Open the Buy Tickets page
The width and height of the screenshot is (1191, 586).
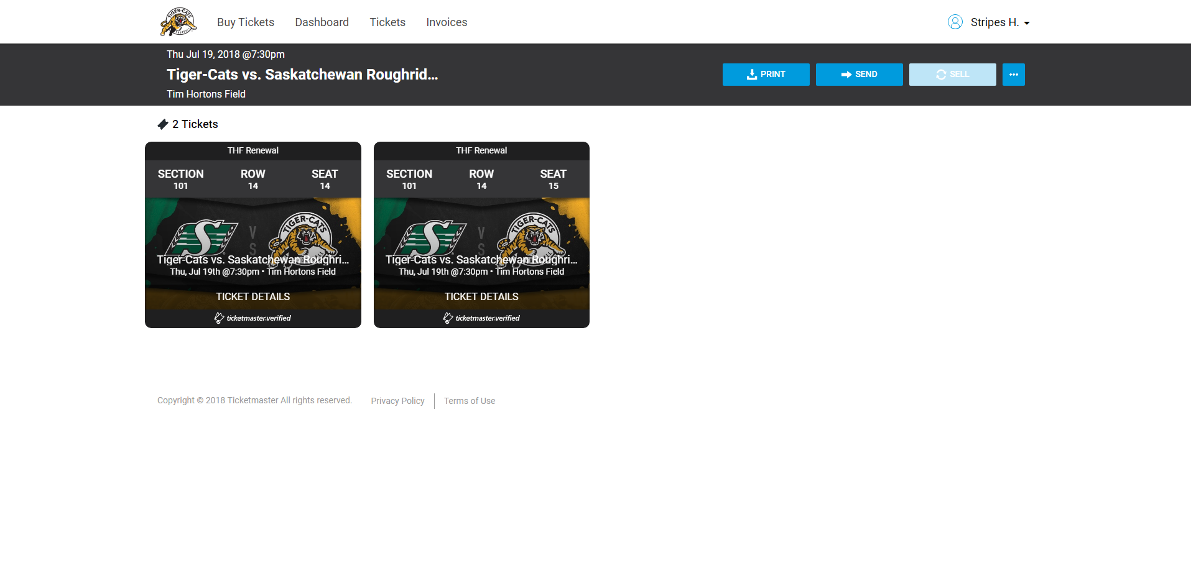click(x=246, y=22)
